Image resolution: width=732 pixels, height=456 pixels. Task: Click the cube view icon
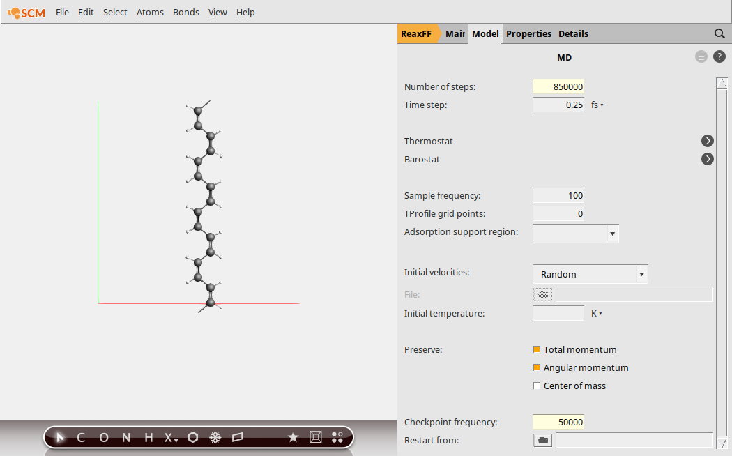point(316,437)
